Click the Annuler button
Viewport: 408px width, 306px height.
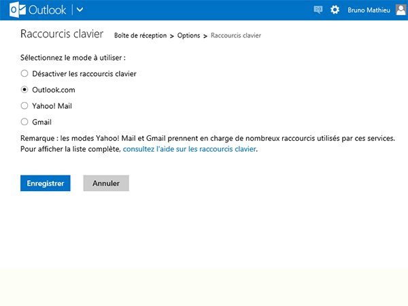click(106, 183)
